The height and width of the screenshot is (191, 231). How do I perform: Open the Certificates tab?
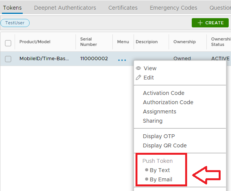[x=123, y=8]
